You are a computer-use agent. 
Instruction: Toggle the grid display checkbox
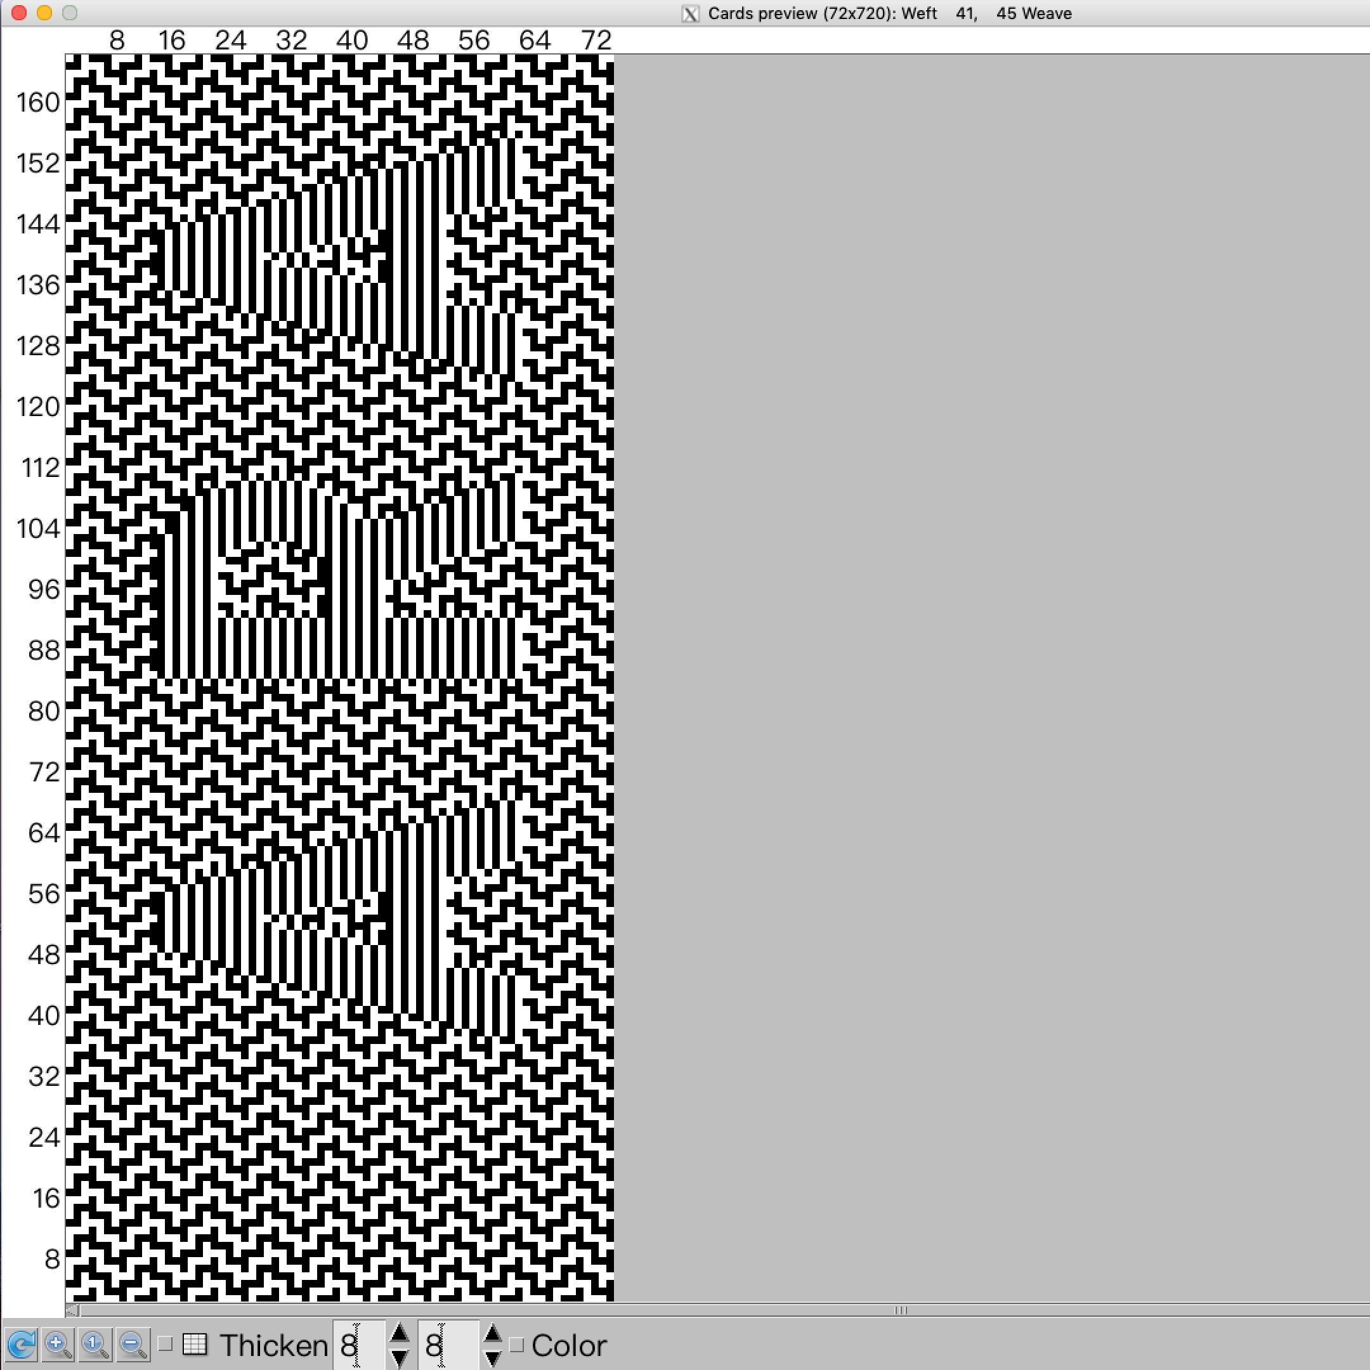(x=165, y=1344)
